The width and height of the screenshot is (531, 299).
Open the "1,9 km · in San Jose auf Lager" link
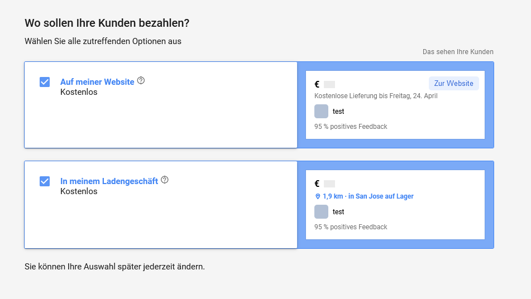368,196
